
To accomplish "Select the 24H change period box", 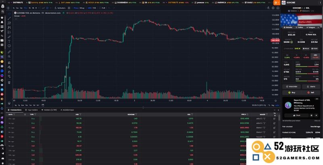I will pyautogui.click(x=315, y=56).
